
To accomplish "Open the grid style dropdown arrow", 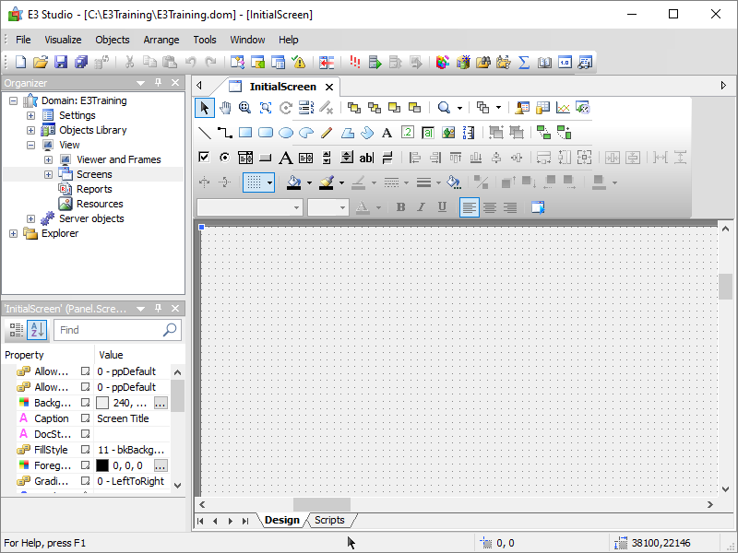I will 269,182.
